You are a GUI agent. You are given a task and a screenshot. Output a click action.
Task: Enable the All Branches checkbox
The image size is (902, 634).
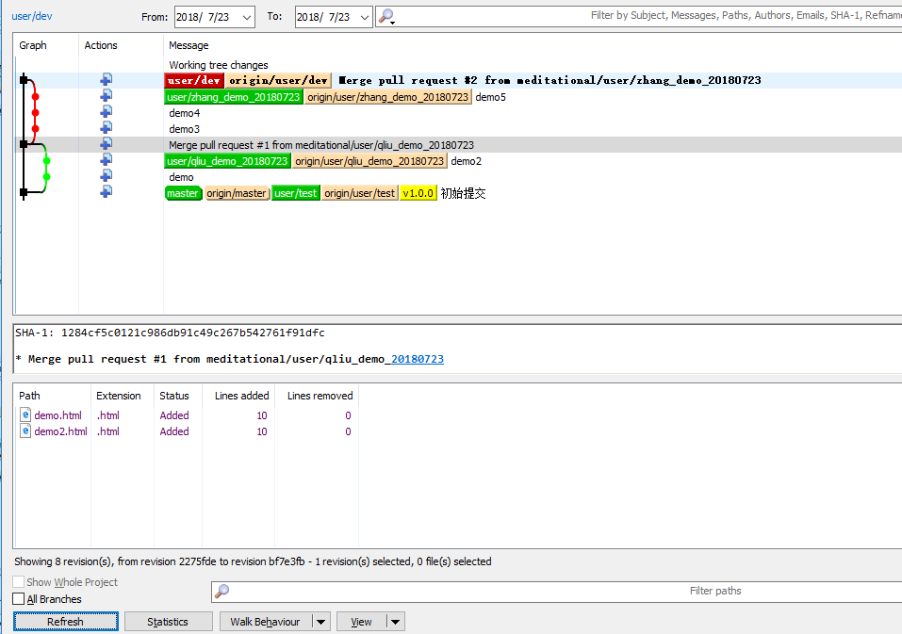19,599
